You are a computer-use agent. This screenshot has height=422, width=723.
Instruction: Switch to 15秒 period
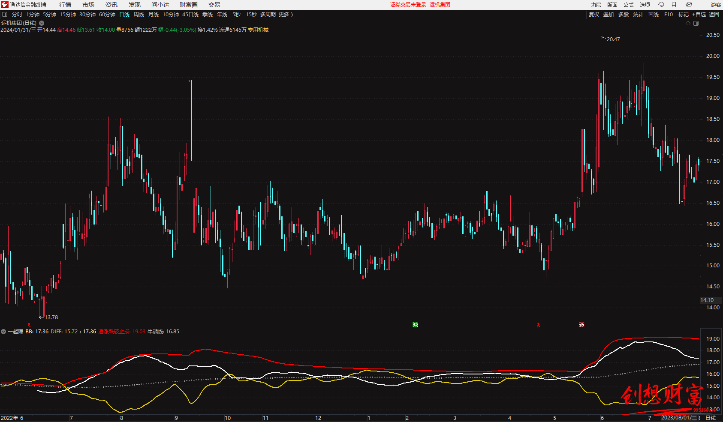(251, 15)
